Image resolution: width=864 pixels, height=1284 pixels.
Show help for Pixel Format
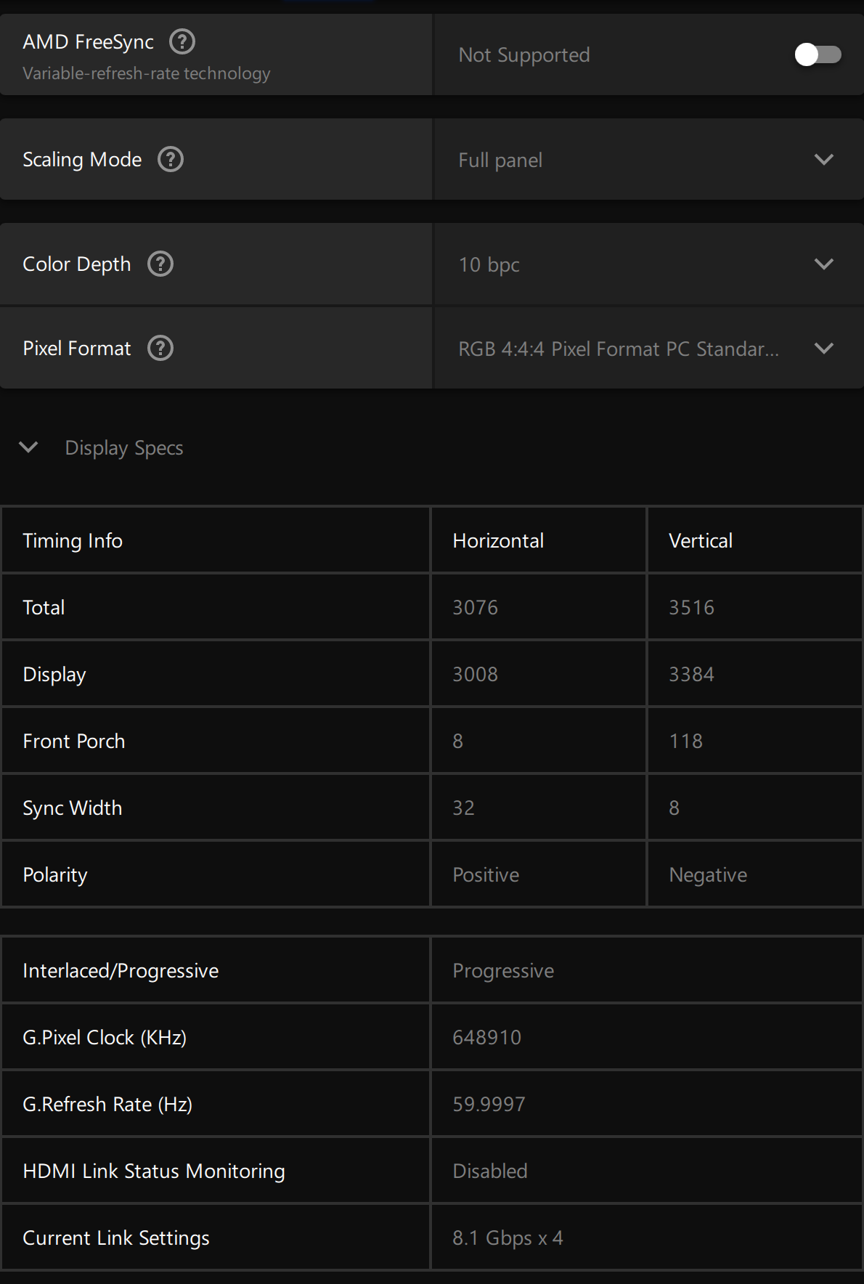tap(160, 349)
